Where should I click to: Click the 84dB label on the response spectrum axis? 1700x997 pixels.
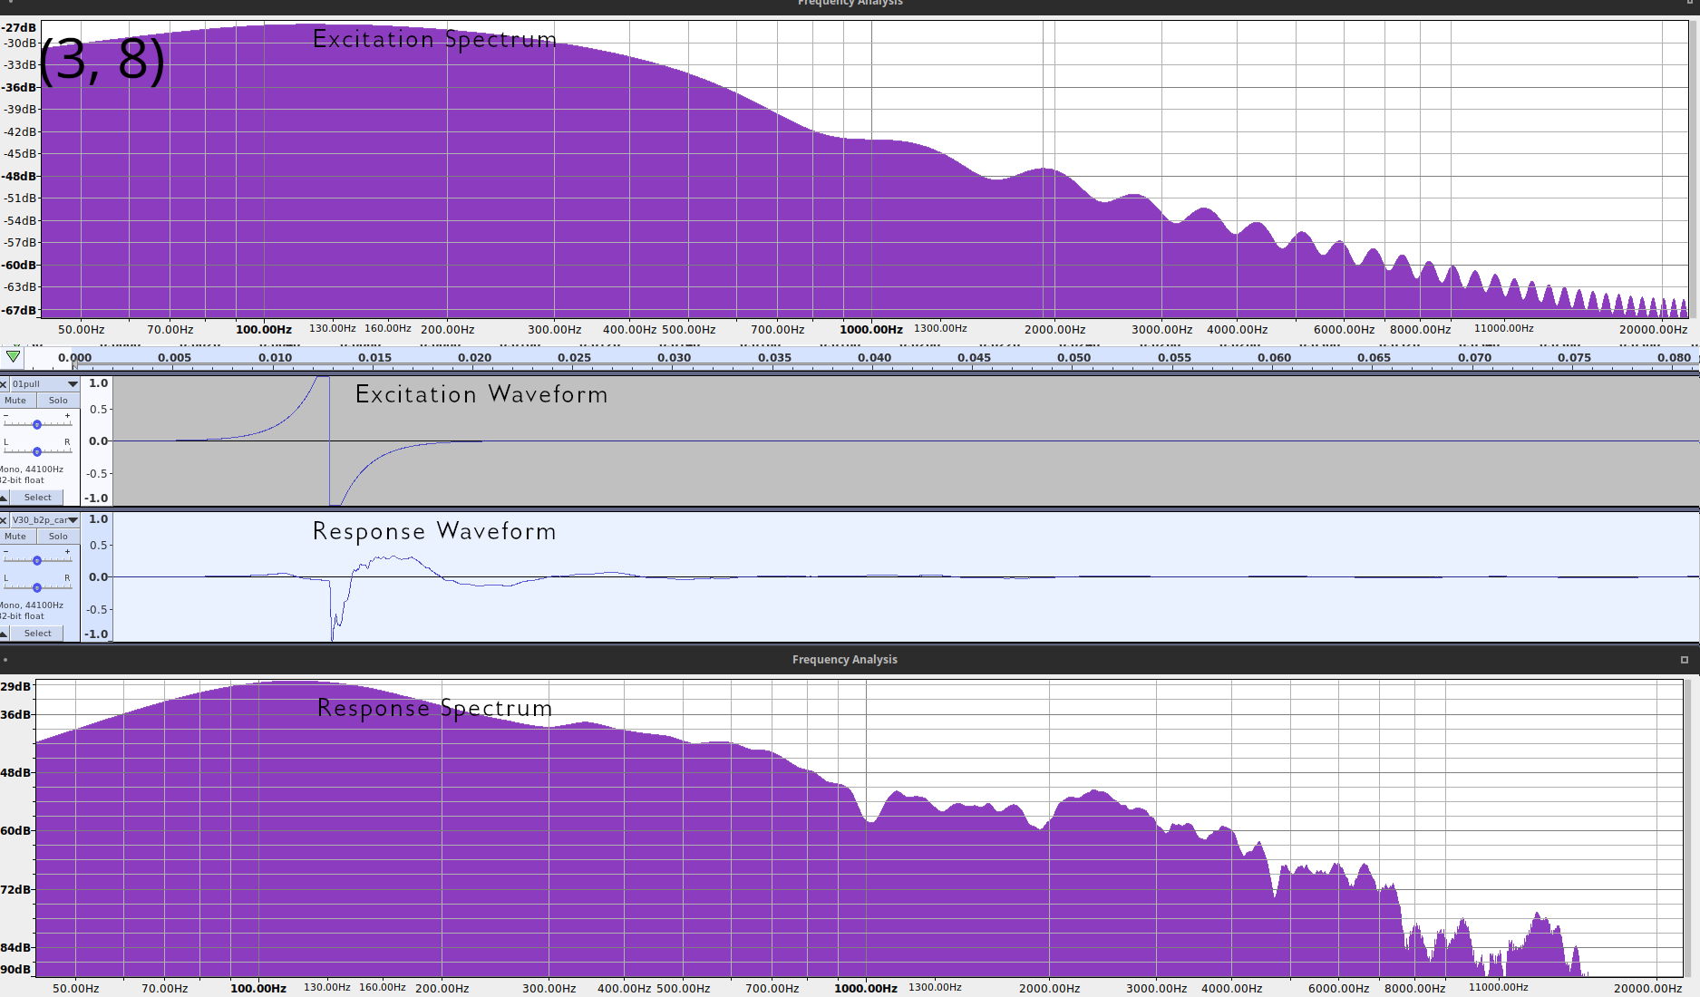click(x=15, y=948)
